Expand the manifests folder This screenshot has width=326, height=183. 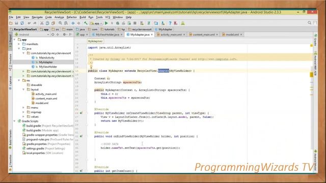click(19, 44)
